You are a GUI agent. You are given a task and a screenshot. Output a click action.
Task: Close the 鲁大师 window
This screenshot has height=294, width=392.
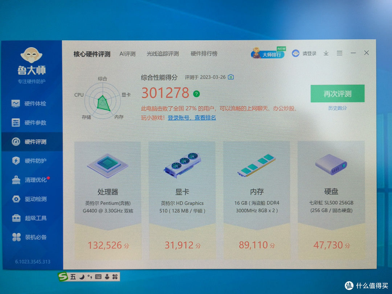(366, 53)
